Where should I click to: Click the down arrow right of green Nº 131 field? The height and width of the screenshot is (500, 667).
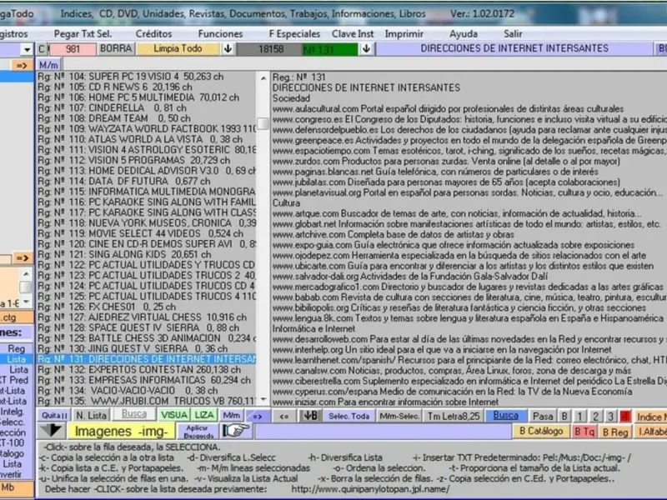[x=366, y=49]
